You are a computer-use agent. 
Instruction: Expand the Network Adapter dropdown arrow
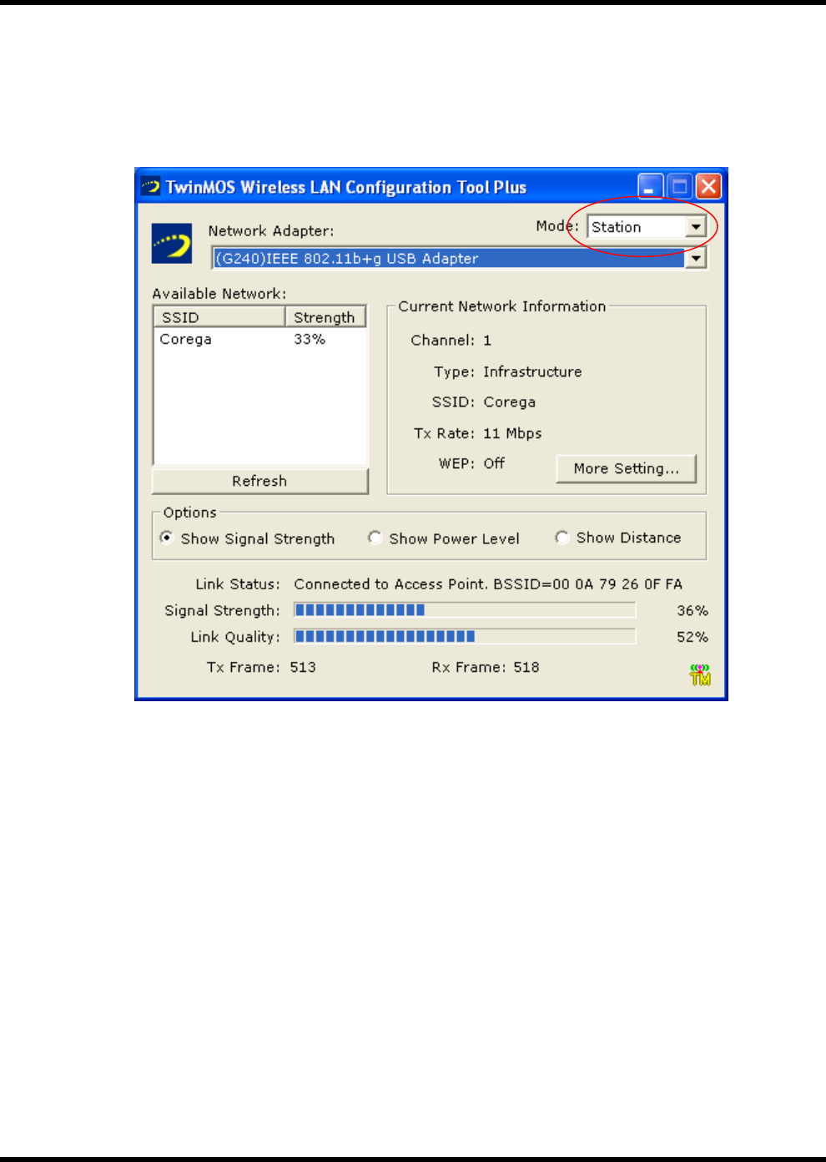[x=696, y=259]
